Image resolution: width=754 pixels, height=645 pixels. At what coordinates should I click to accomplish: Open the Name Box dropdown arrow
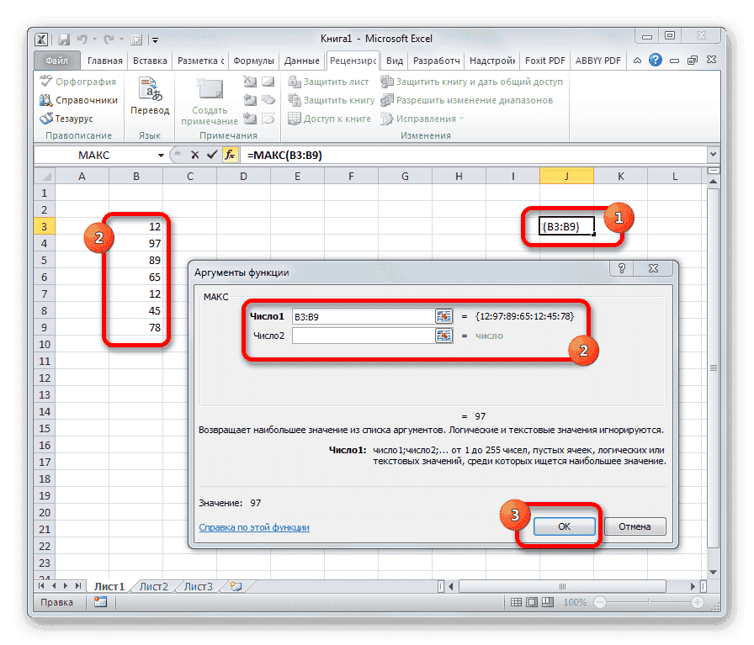161,155
